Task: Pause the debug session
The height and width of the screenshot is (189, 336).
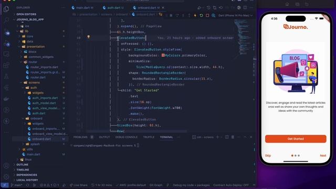Action: point(171,15)
